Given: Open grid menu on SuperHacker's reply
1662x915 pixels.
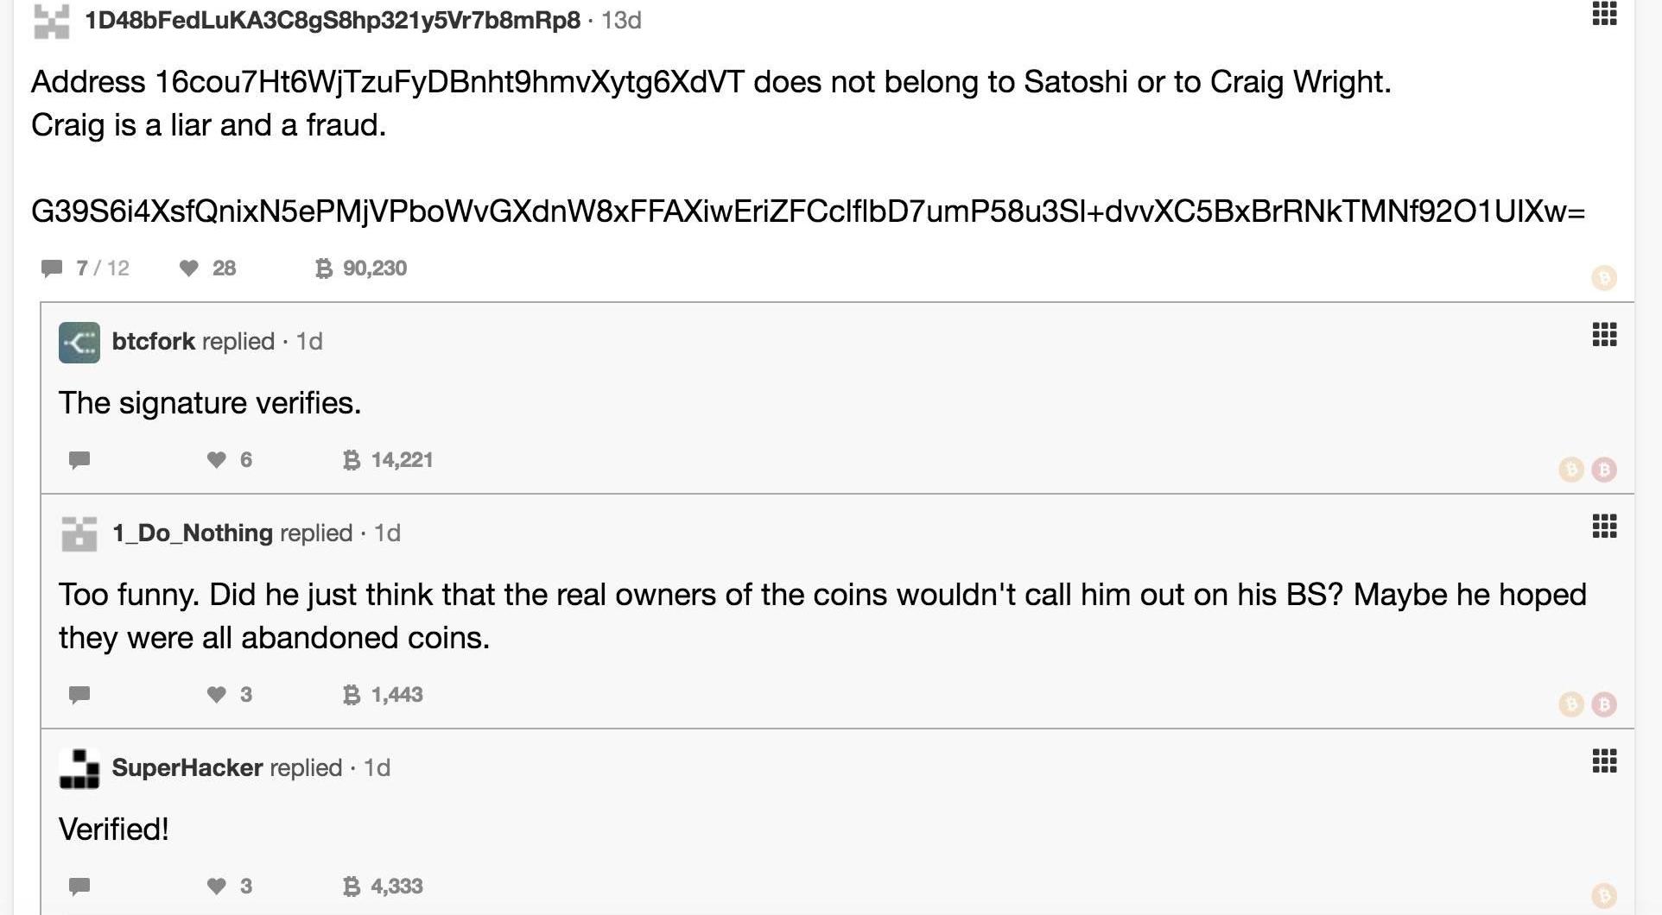Looking at the screenshot, I should click(x=1604, y=761).
